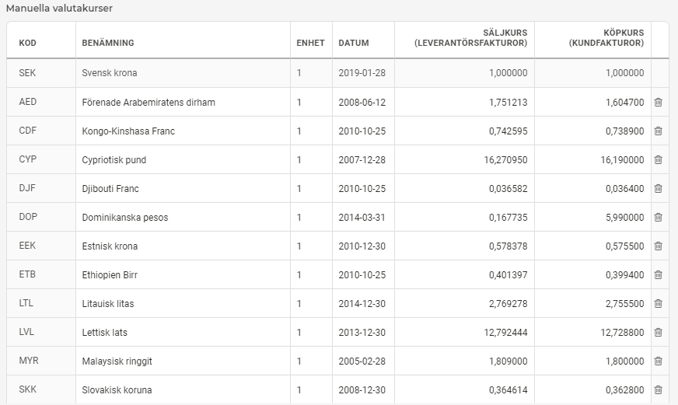The image size is (678, 405).
Task: Click trash icon for Djibouti Franc
Action: pyautogui.click(x=658, y=188)
